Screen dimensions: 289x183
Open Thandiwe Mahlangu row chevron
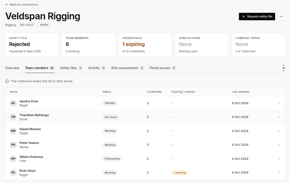point(279,117)
